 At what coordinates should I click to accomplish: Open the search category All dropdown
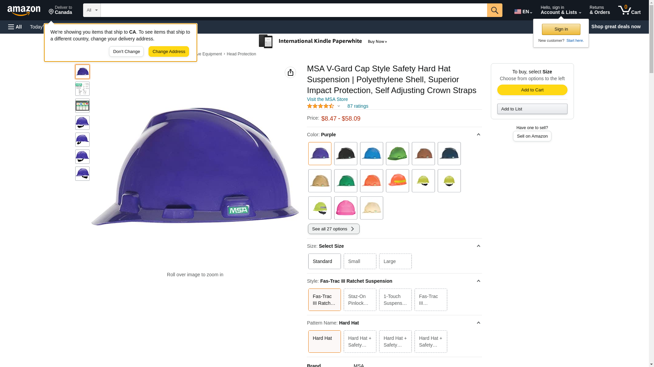pyautogui.click(x=92, y=10)
